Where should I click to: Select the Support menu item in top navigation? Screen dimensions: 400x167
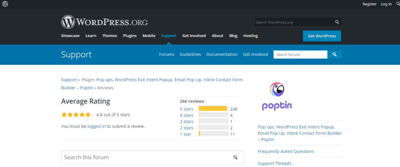pos(169,36)
